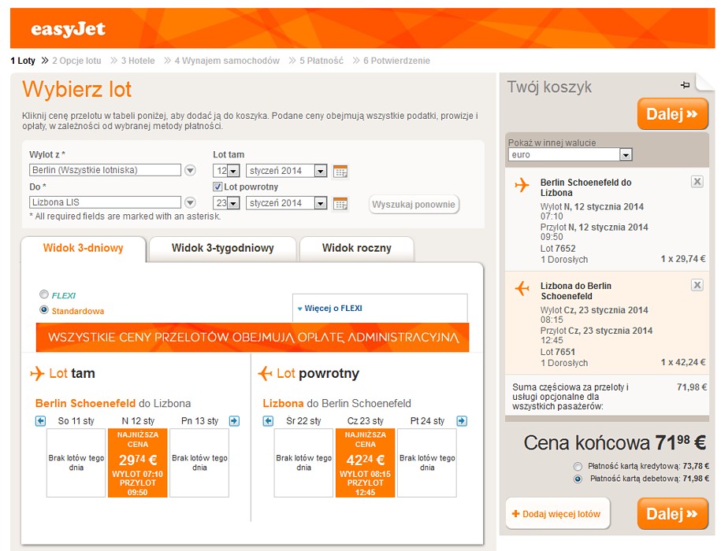
Task: Open the outbound date calendar picker icon
Action: [x=340, y=172]
